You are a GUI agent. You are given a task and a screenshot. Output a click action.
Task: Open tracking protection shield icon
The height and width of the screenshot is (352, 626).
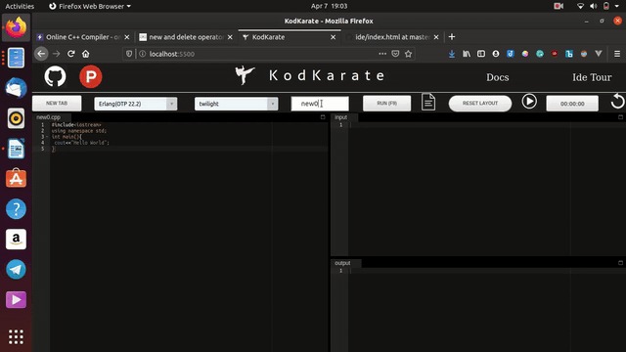[129, 54]
